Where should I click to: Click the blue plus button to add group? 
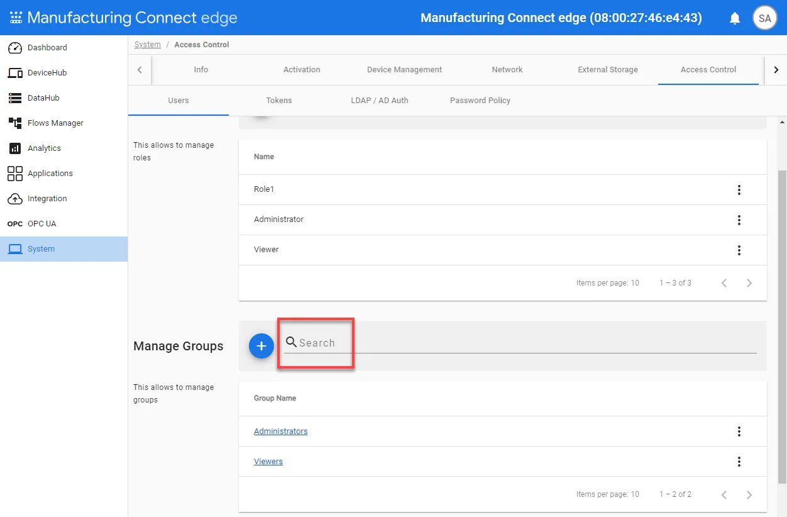tap(261, 346)
